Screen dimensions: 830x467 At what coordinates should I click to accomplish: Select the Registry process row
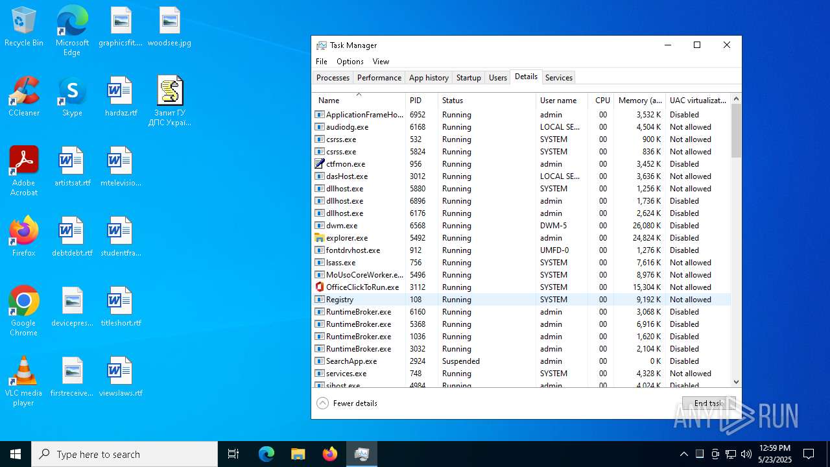(521, 300)
